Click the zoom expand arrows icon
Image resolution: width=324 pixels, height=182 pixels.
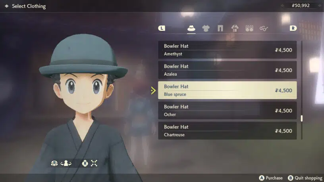pos(94,163)
